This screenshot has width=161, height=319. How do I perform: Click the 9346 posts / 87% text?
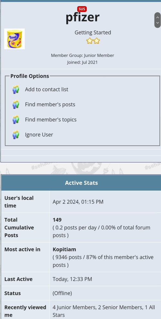pyautogui.click(x=103, y=261)
